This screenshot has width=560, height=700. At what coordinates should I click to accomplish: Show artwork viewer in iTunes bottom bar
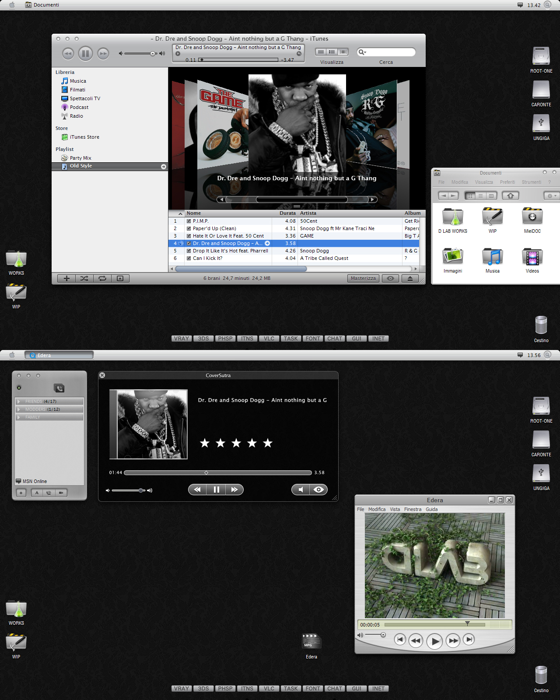click(120, 278)
